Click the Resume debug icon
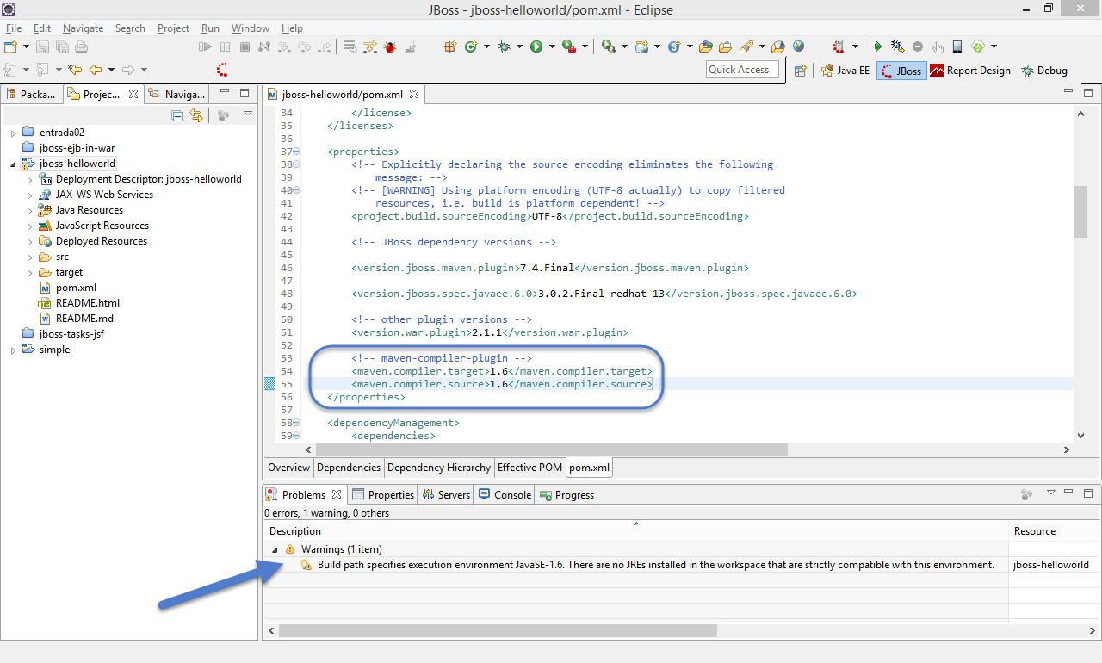Screen dimensions: 1102x663 pos(205,46)
